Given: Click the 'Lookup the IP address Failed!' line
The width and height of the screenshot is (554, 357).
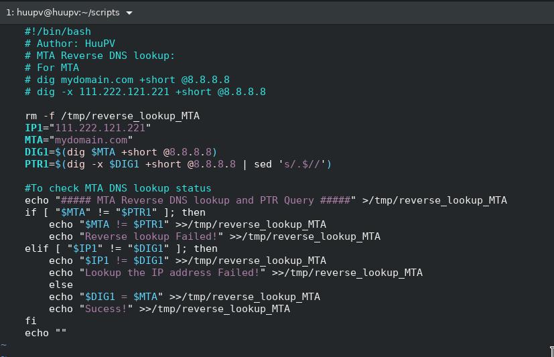Looking at the screenshot, I should (x=236, y=273).
